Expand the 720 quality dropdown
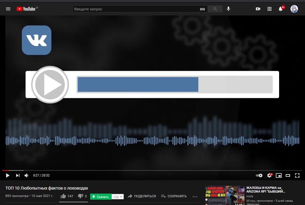Viewport: 305px width, 205px height. 118,197
